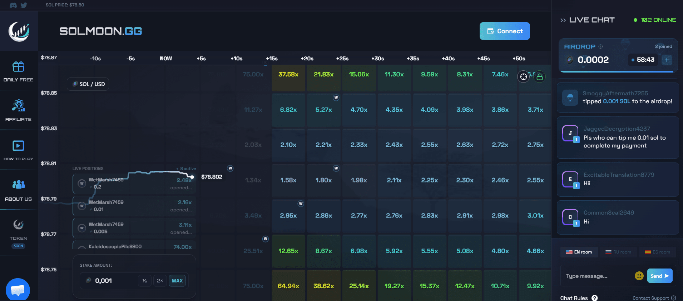Open the SOL / USD pair selector

88,84
